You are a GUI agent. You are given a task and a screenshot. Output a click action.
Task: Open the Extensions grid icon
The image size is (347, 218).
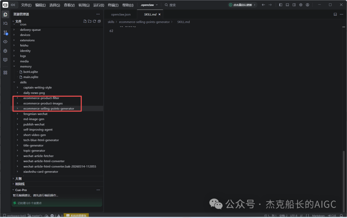point(5,73)
